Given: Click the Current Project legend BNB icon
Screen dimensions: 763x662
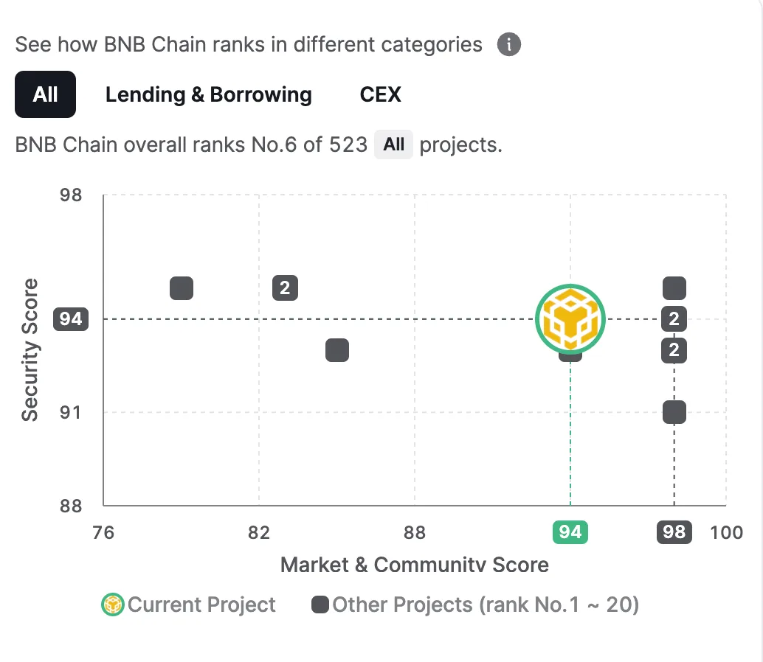Looking at the screenshot, I should tap(112, 604).
